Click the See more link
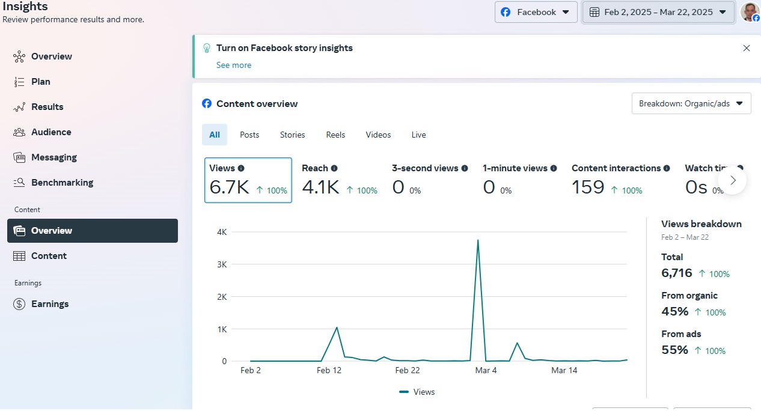 pos(234,65)
